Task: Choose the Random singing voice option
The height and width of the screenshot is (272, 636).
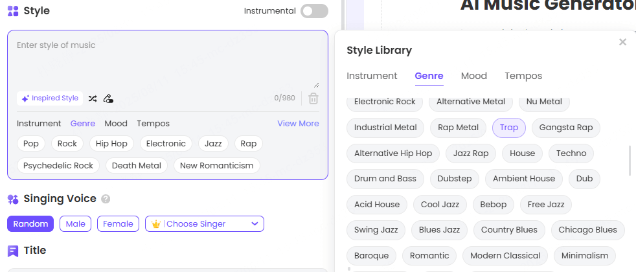Action: [30, 224]
